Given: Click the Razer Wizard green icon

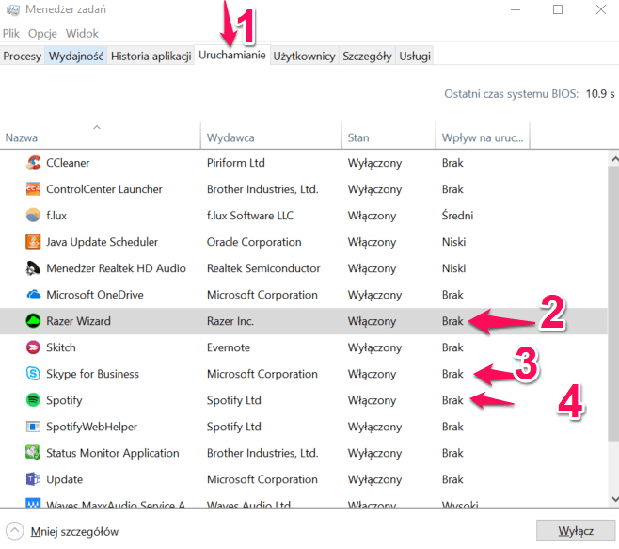Looking at the screenshot, I should pos(34,321).
